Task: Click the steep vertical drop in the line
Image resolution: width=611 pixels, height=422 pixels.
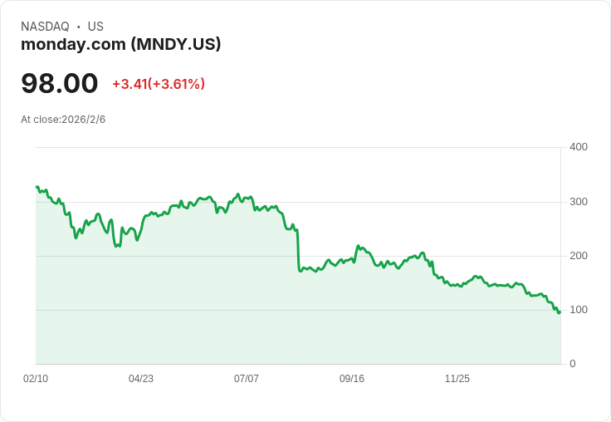Action: (x=298, y=249)
